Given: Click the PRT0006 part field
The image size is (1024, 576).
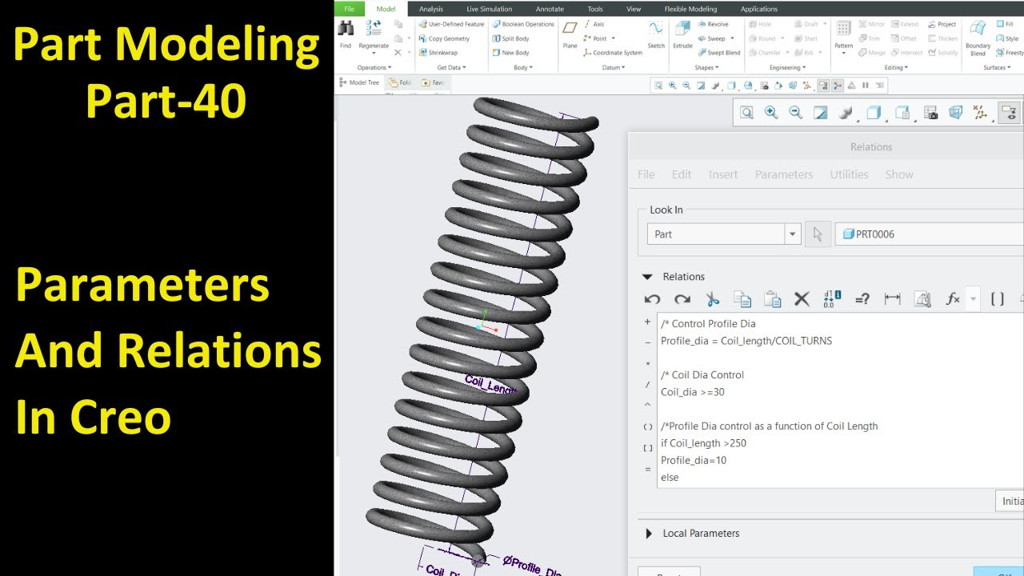Looking at the screenshot, I should coord(930,234).
